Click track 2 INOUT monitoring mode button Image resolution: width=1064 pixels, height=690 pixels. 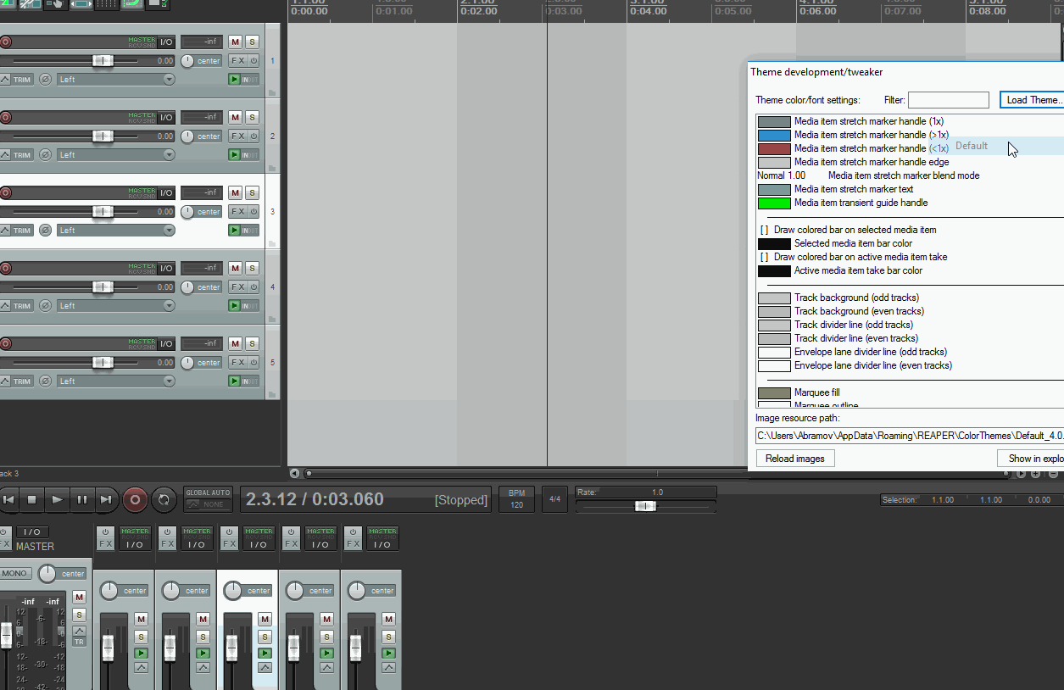coord(250,155)
